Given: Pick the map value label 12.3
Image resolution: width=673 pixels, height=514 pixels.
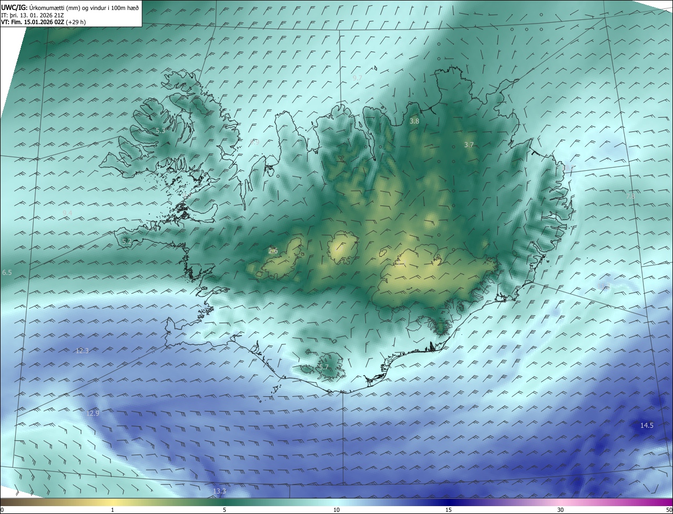Looking at the screenshot, I should [83, 351].
